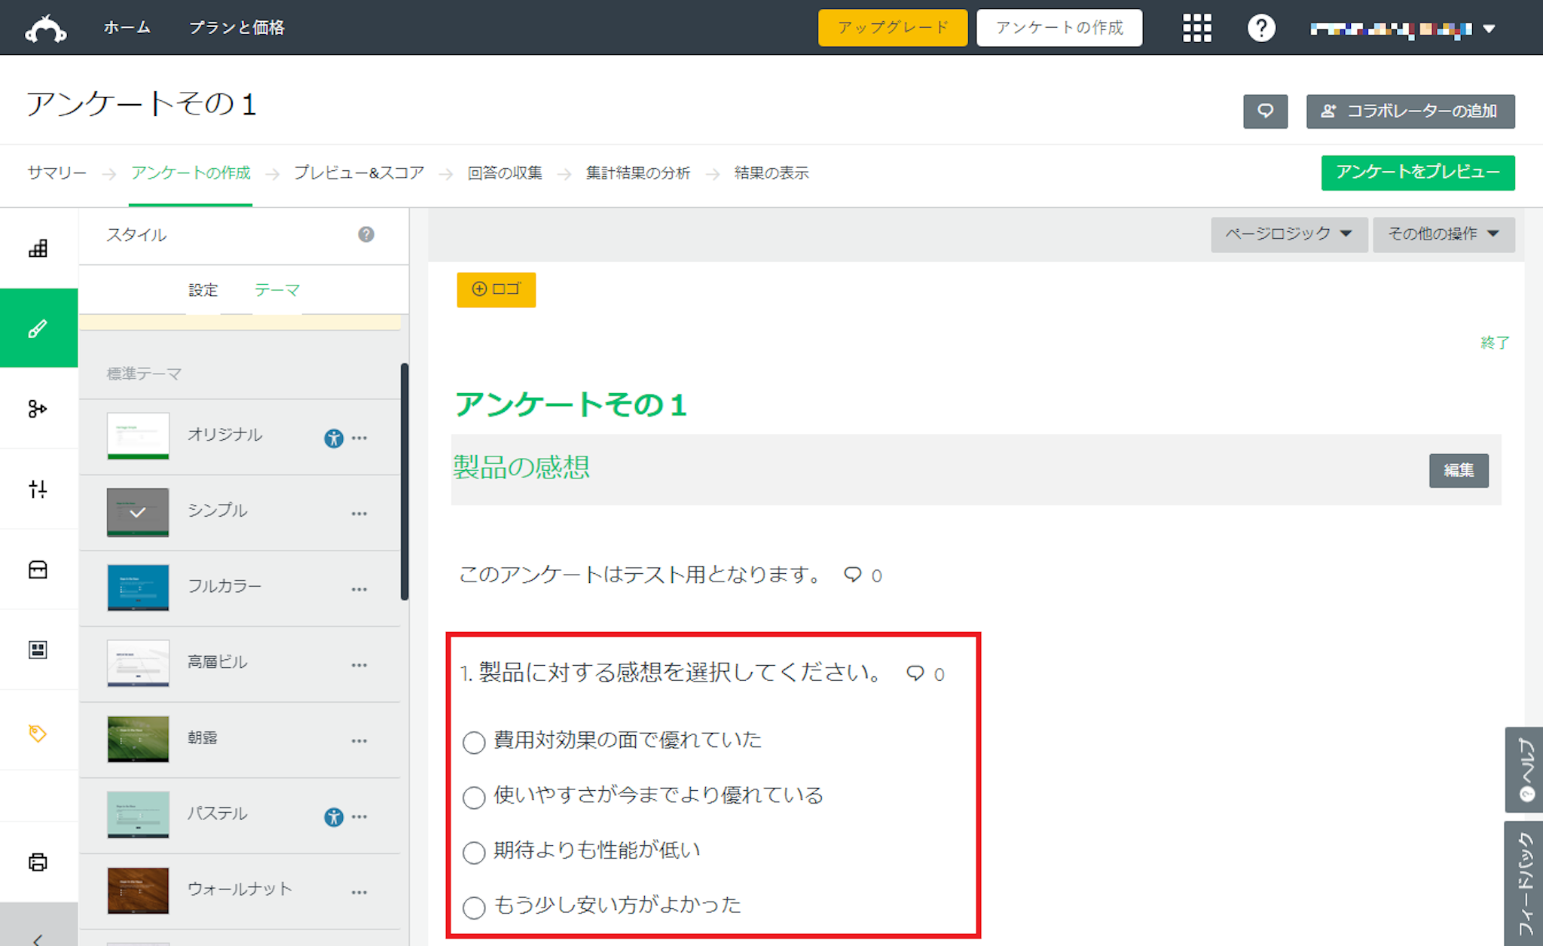This screenshot has height=946, width=1543.
Task: Expand the ページロジック dropdown
Action: [x=1288, y=234]
